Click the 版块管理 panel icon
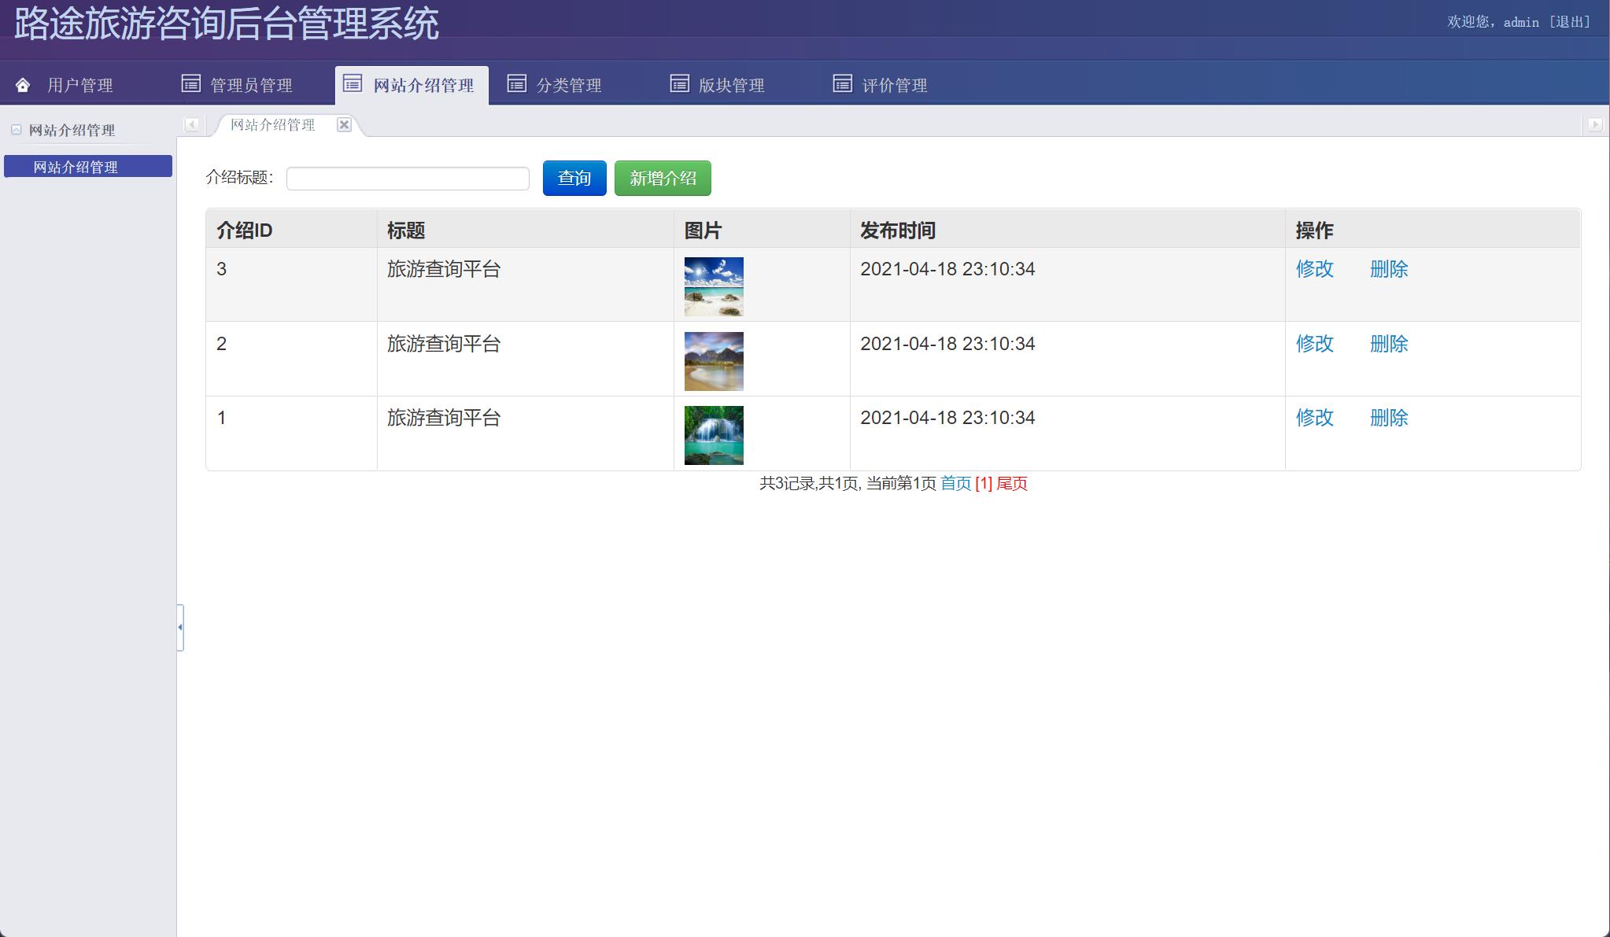 pyautogui.click(x=678, y=83)
